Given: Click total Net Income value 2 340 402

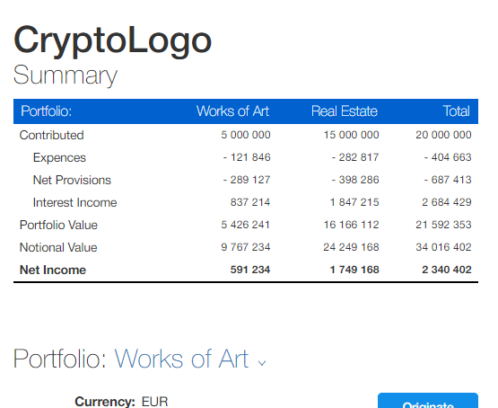Looking at the screenshot, I should [447, 270].
